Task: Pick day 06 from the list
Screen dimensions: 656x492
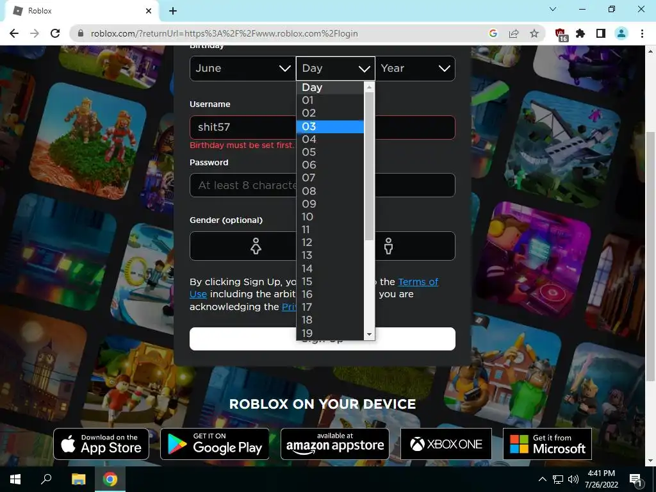Action: [330, 165]
